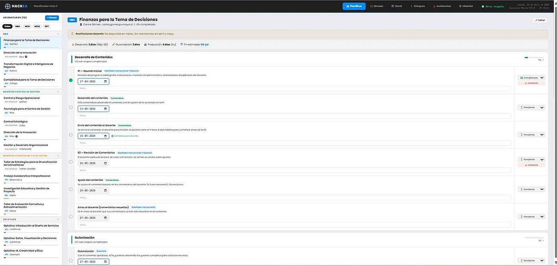
Task: Filter subjects by Todas pill
Action: (x=8, y=26)
